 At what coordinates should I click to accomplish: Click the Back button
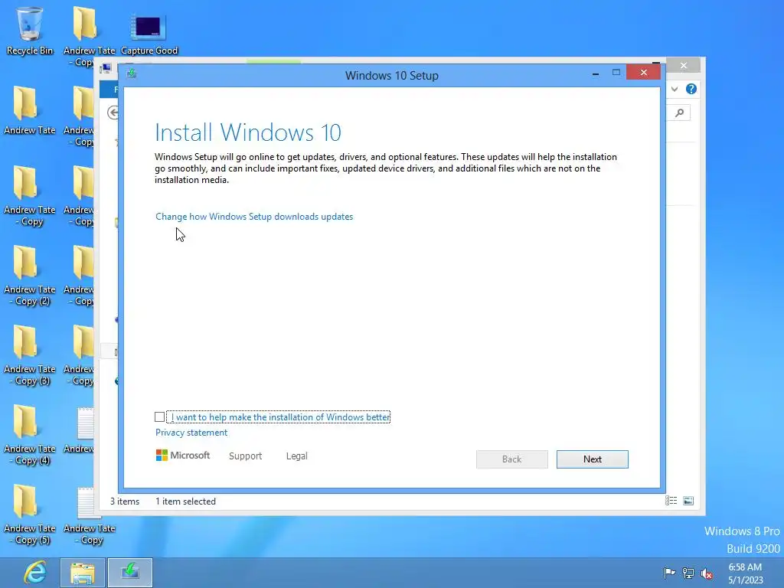tap(511, 459)
